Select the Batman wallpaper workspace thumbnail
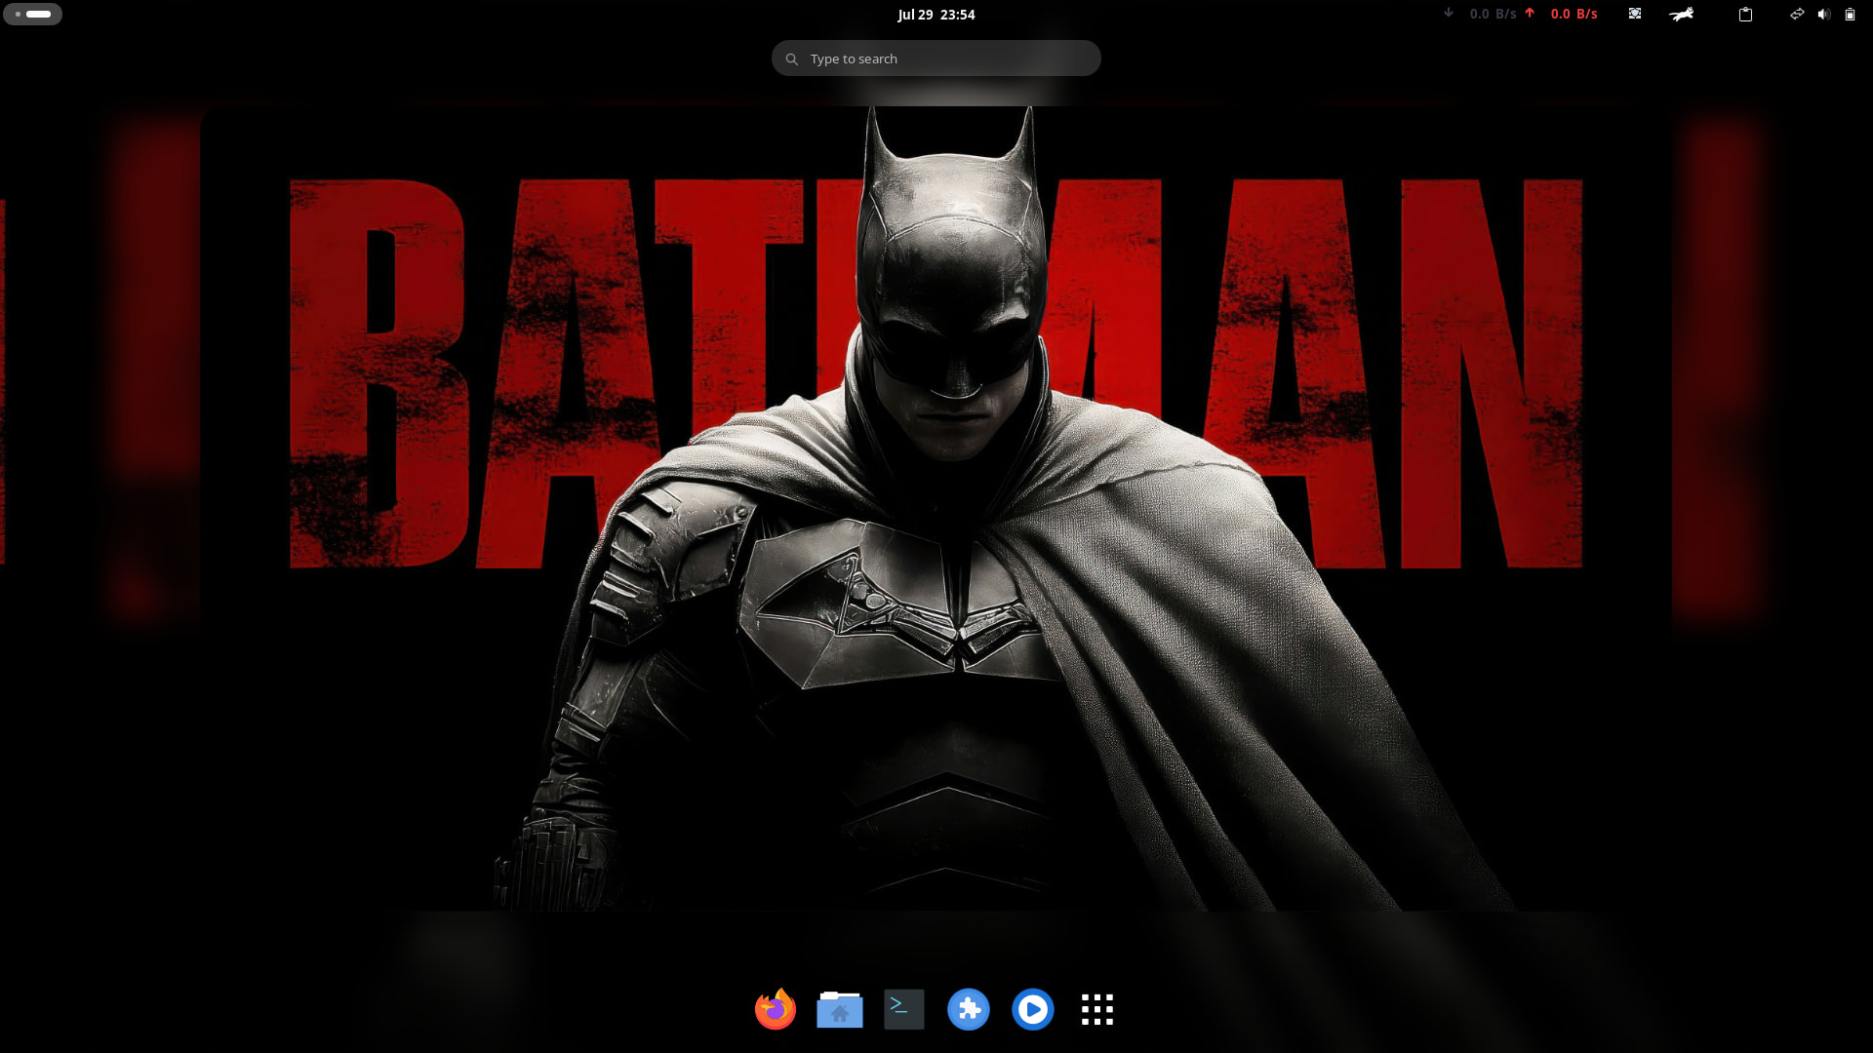Screen dimensions: 1873x1053 [x=936, y=509]
